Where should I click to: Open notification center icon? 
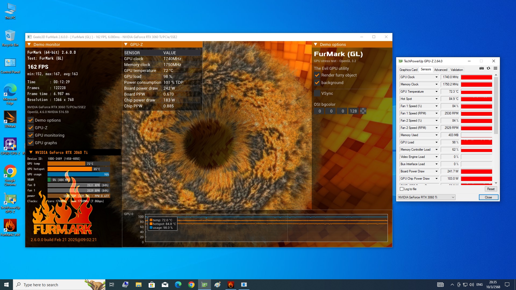pyautogui.click(x=507, y=285)
